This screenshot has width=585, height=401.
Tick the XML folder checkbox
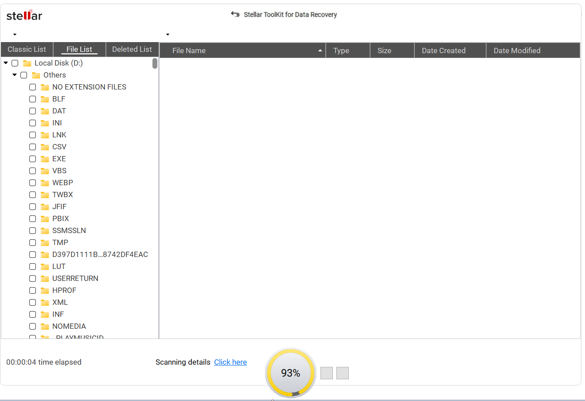[x=33, y=303]
